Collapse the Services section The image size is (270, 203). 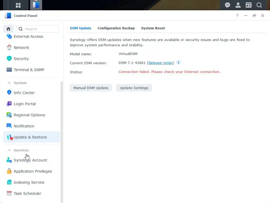click(x=9, y=150)
